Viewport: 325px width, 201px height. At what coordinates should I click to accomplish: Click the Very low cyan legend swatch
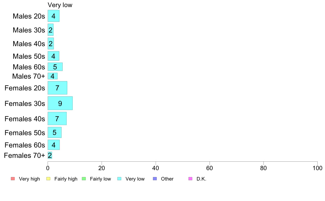pyautogui.click(x=119, y=179)
